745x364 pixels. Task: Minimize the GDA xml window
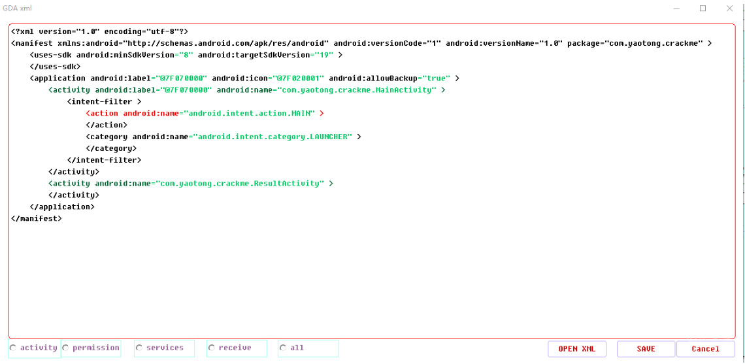point(676,8)
